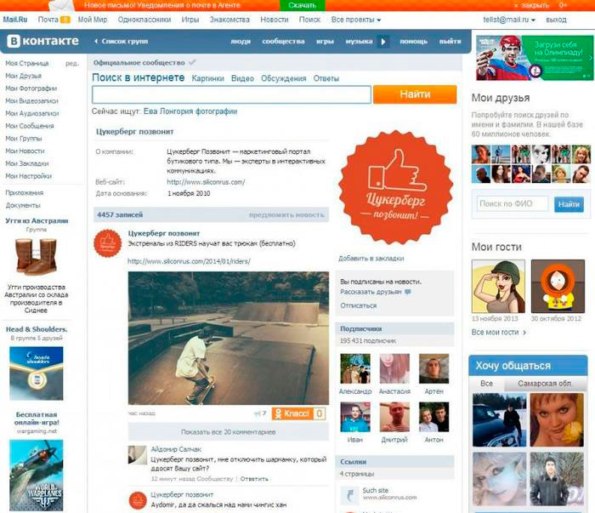Click the Отписаться unsubscribe link
Viewport: 595px width, 513px height.
358,305
